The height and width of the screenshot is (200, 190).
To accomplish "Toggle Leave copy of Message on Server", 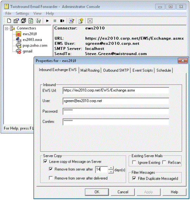I will 45,162.
